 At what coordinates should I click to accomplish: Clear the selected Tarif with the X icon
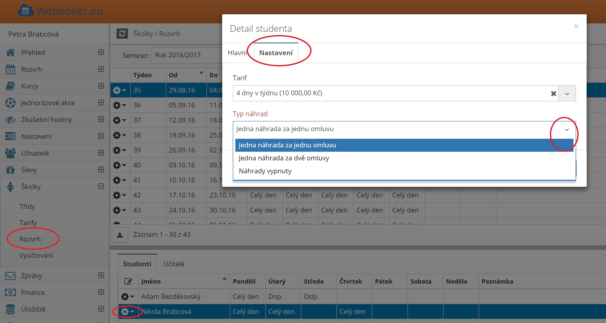point(554,94)
